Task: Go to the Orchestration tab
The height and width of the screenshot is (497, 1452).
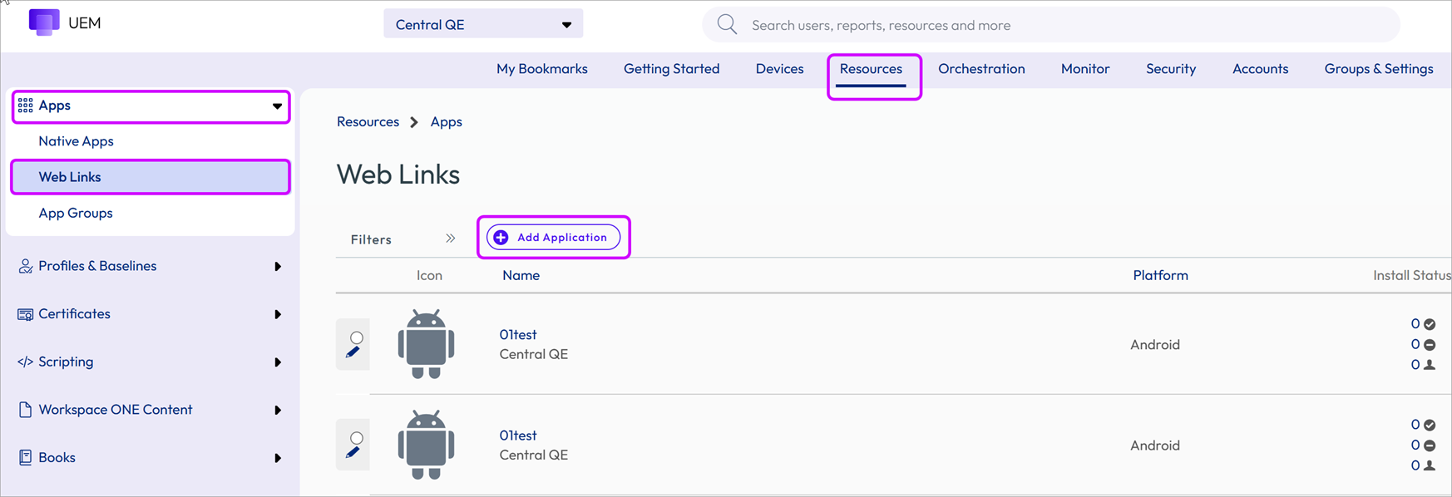Action: tap(981, 69)
